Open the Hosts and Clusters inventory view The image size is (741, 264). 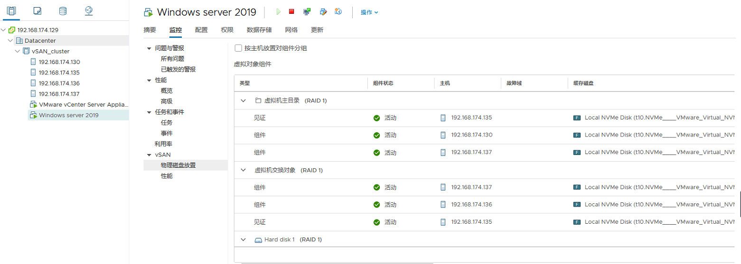(11, 10)
